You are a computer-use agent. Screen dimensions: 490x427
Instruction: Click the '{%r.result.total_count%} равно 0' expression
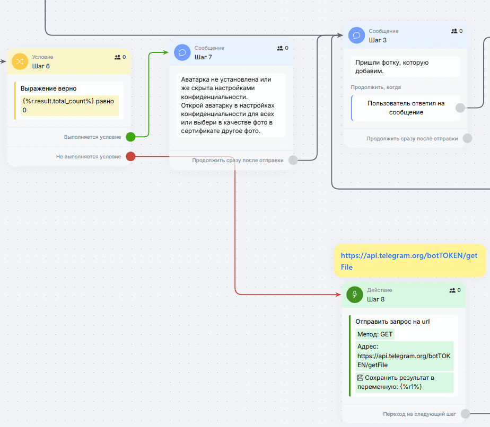click(69, 105)
